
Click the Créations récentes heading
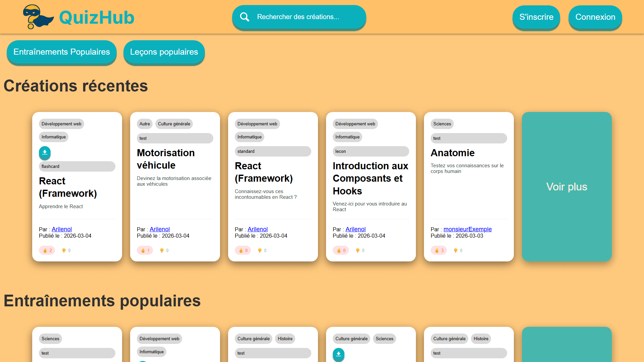click(76, 86)
